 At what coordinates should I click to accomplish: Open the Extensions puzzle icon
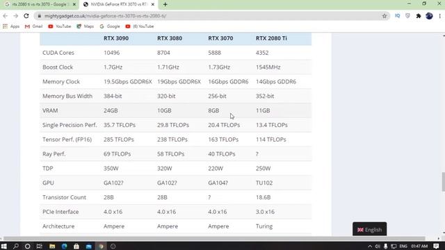(x=419, y=16)
